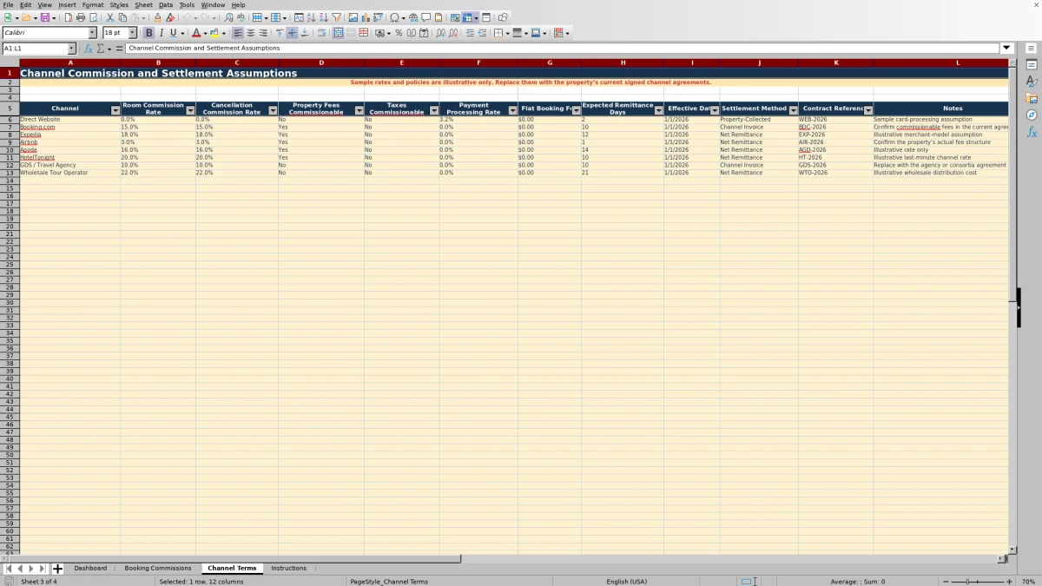Open the font color dropdown arrow
The width and height of the screenshot is (1042, 586).
click(206, 33)
